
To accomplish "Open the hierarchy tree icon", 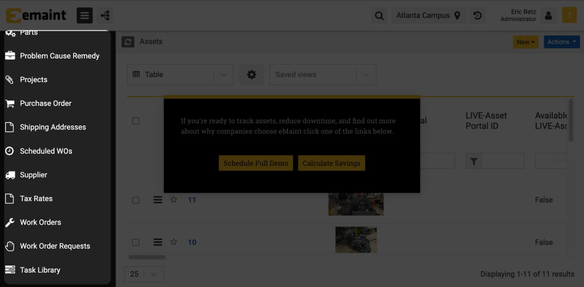I will 105,15.
